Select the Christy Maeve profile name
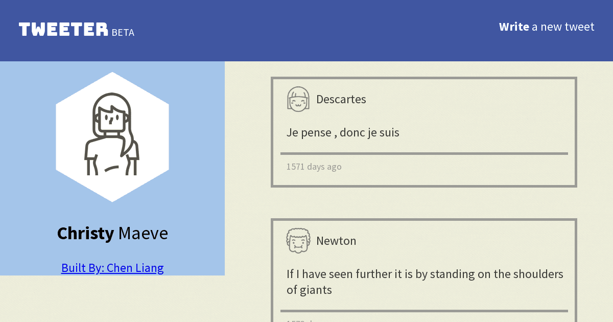The width and height of the screenshot is (613, 322). 112,233
